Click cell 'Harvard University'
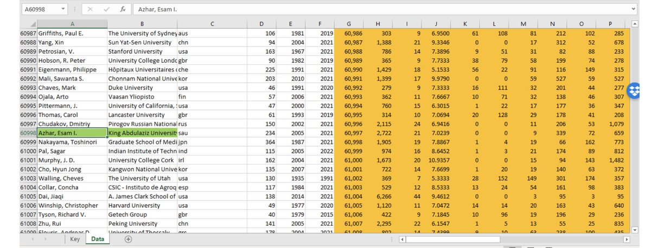 142,205
